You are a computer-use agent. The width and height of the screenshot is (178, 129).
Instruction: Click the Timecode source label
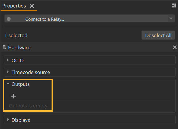pos(31,72)
